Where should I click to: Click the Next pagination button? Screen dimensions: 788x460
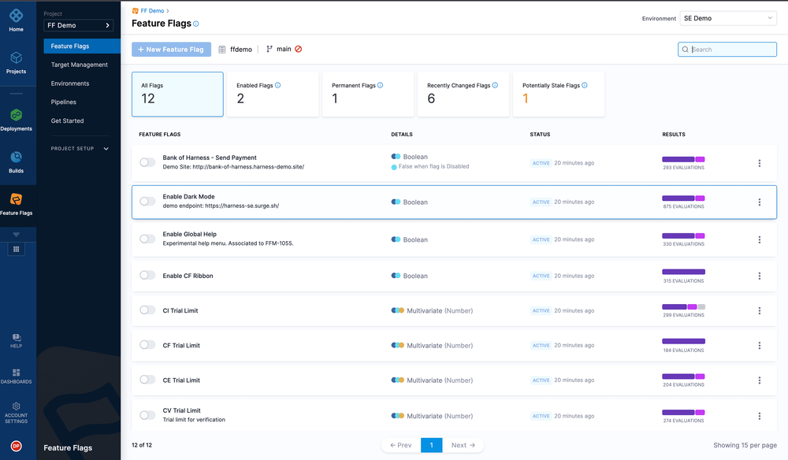tap(463, 445)
